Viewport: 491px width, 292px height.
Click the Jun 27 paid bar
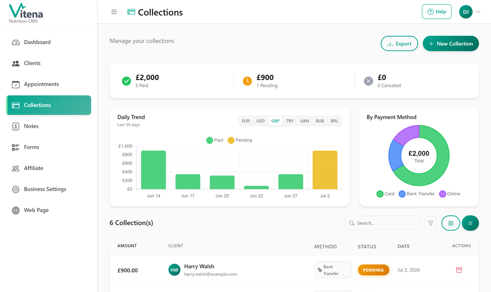coord(291,182)
